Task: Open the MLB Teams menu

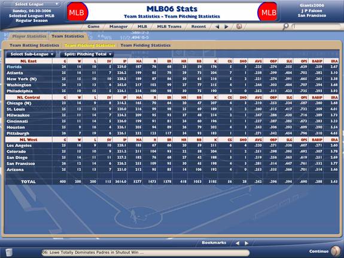Action: coord(169,26)
